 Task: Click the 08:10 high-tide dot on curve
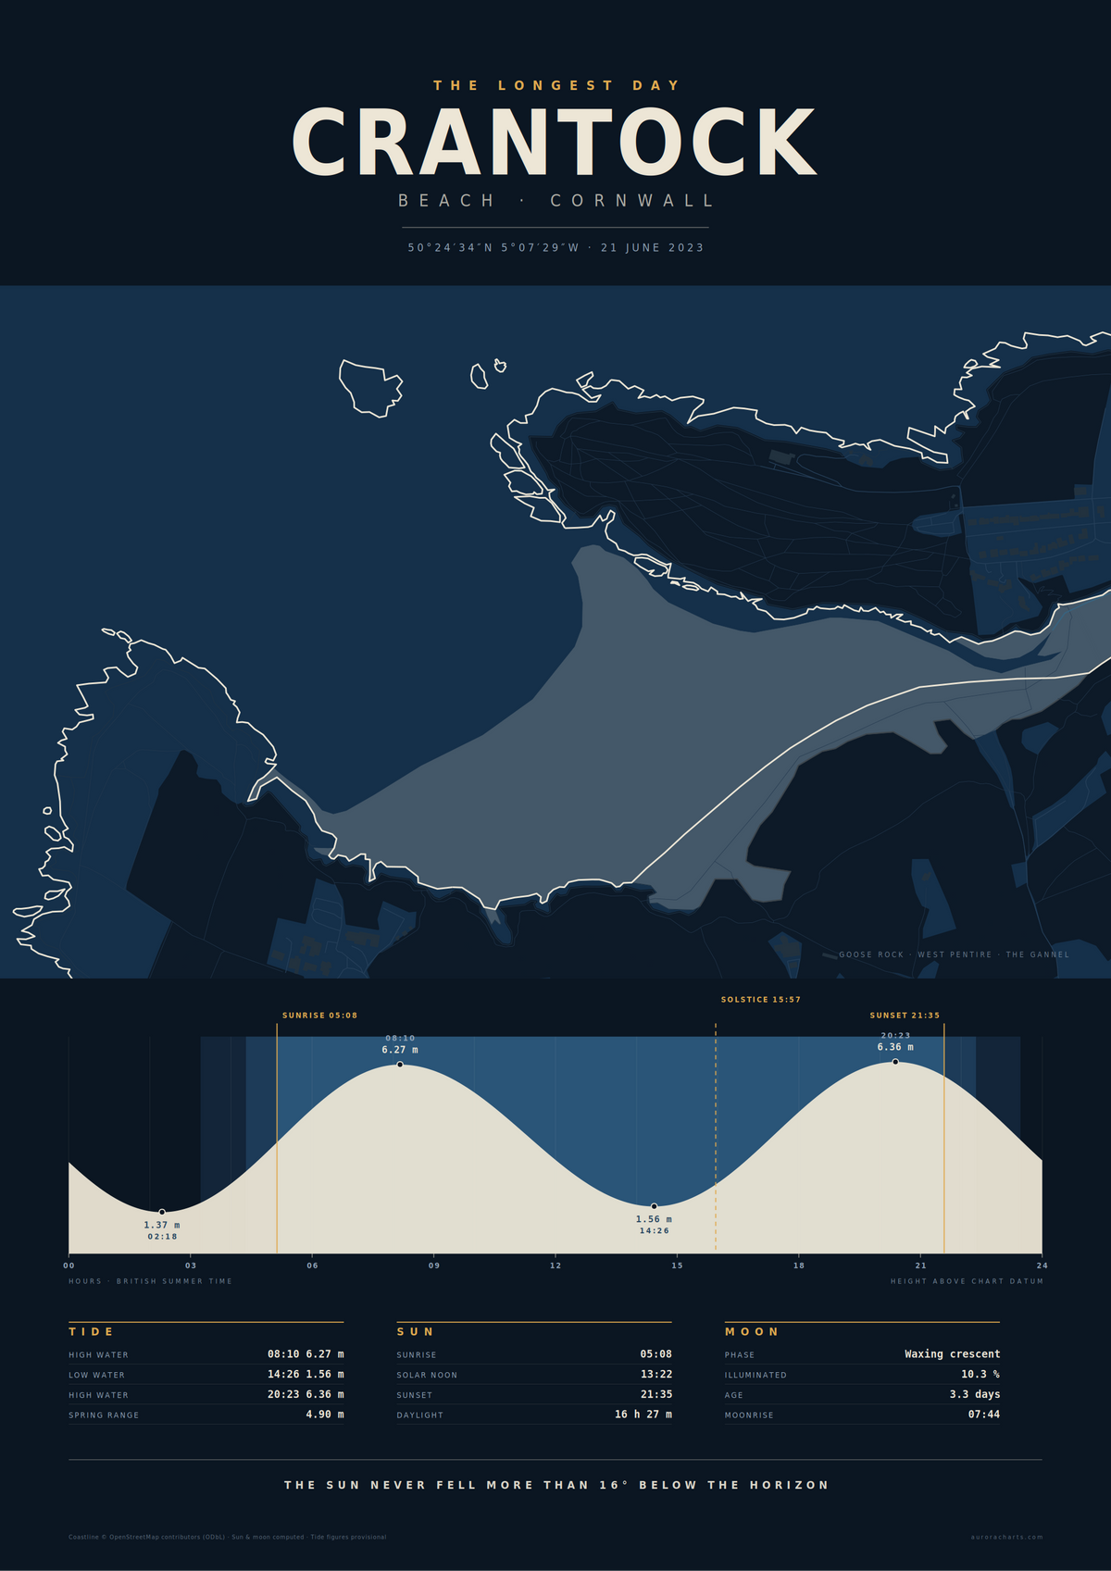400,1065
